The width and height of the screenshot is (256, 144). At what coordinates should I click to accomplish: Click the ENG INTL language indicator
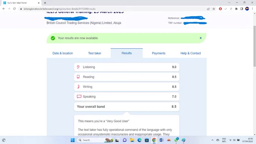224,140
